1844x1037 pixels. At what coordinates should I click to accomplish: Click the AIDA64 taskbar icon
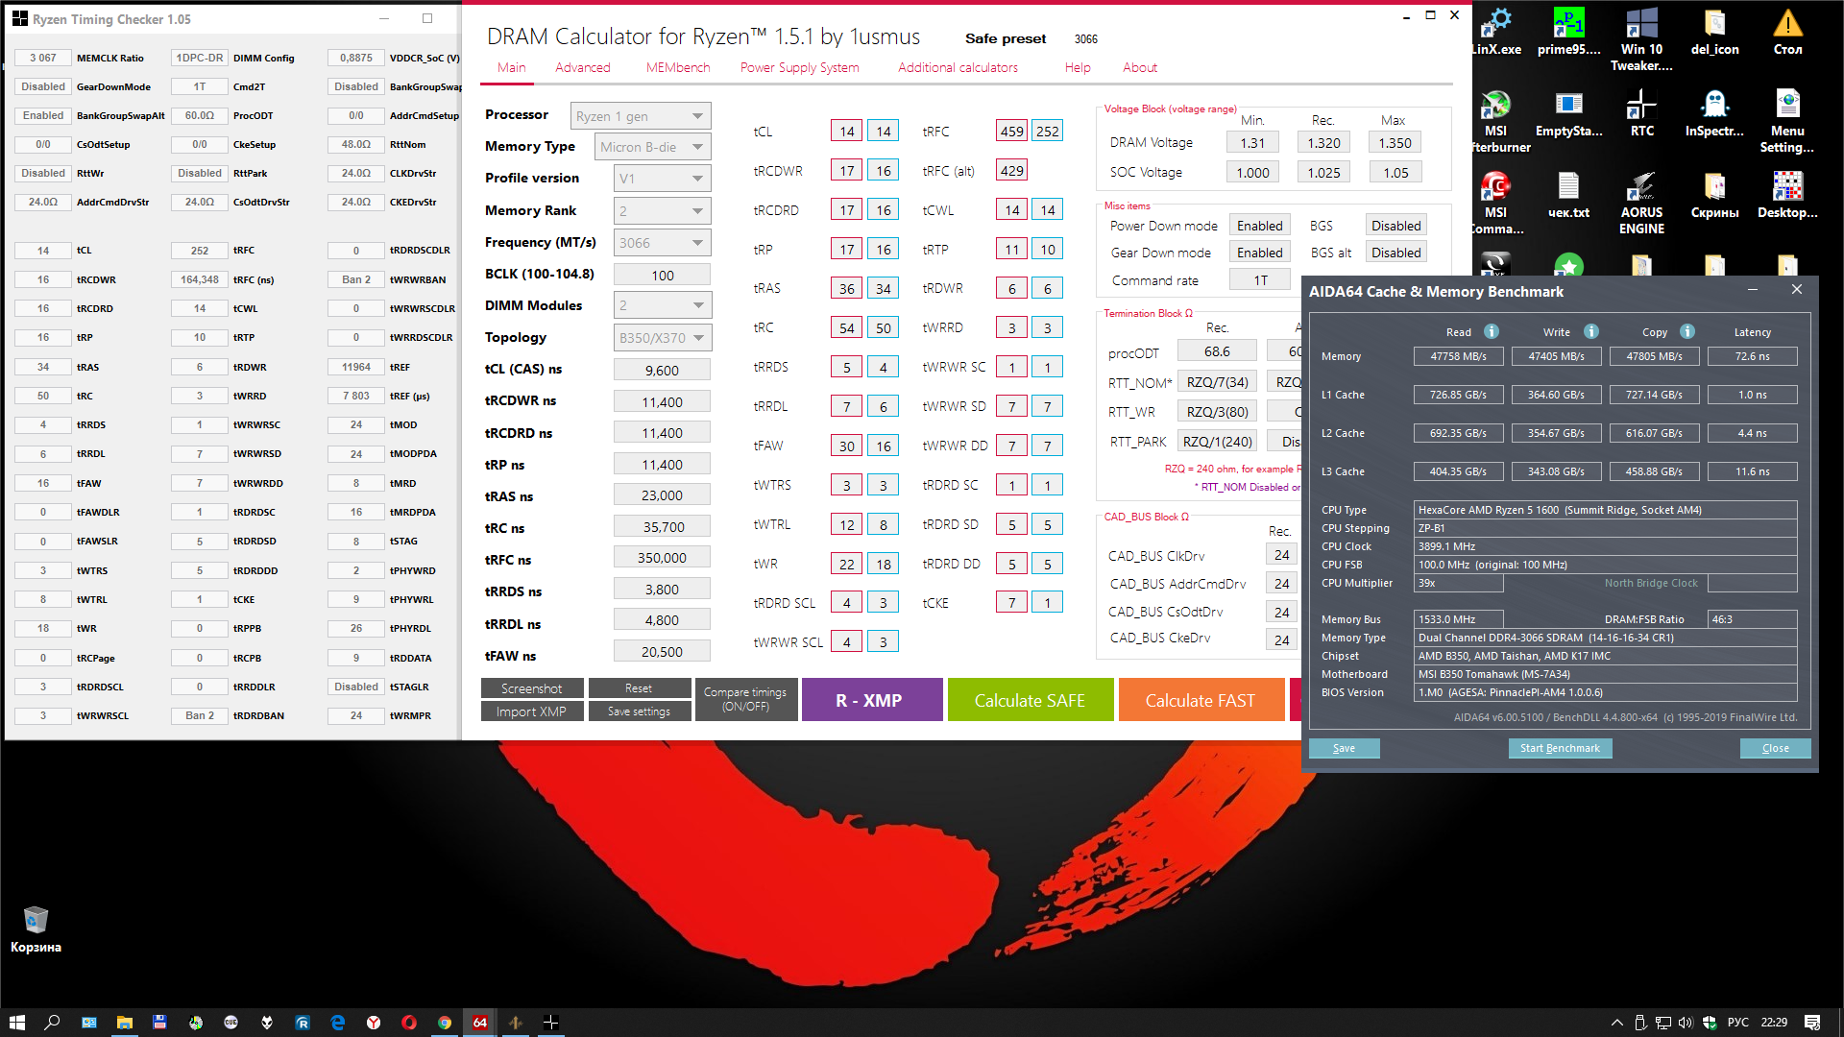tap(480, 1023)
